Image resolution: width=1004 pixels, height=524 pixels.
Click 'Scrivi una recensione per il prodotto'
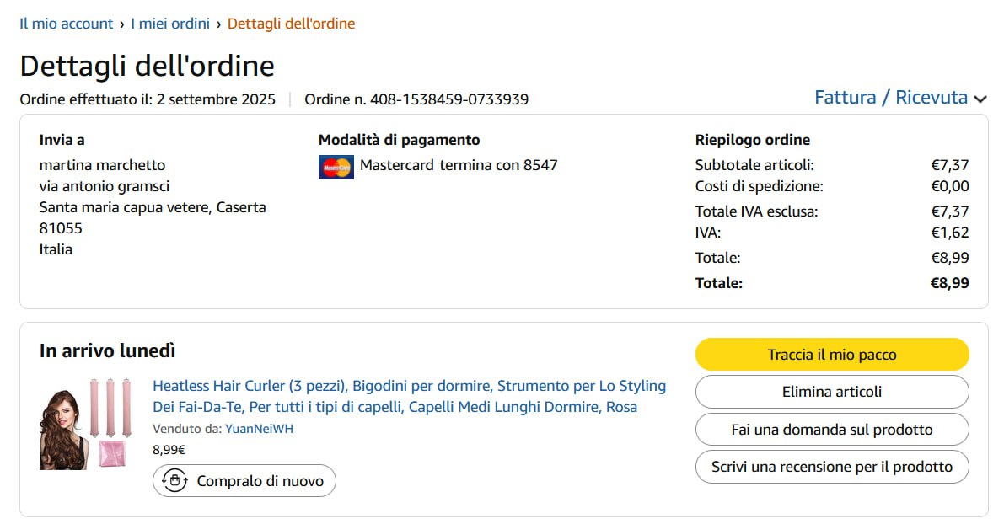(x=832, y=467)
